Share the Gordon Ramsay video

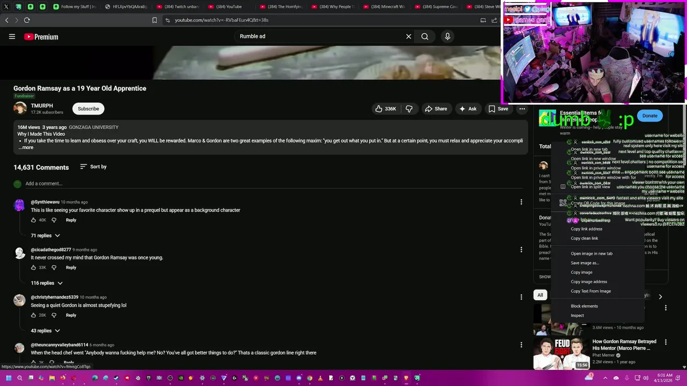coord(436,109)
